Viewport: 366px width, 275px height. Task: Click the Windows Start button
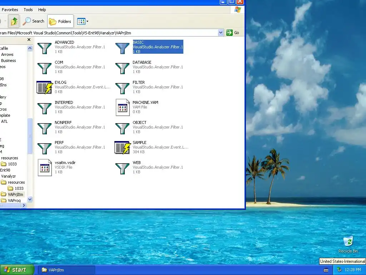pos(17,270)
